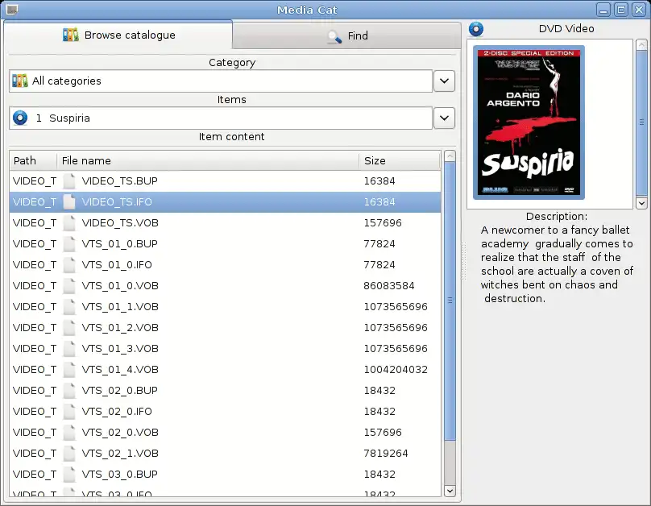Screen dimensions: 651x506
Task: Select the VTS_01_2.VOB file row
Action: click(x=225, y=328)
